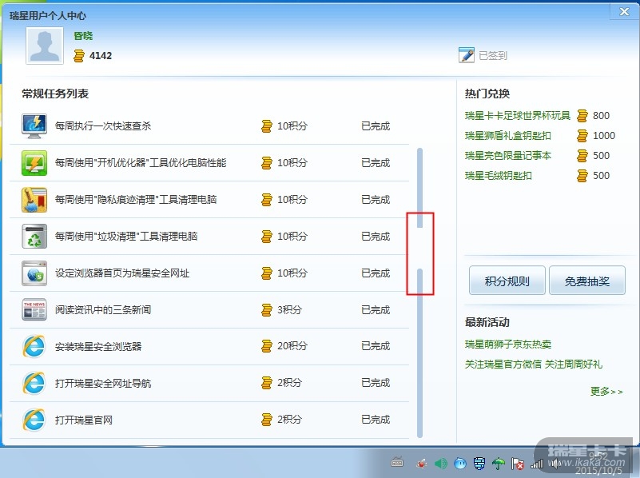
Task: Click the 安装瑞星安全浏览器 browser icon
Action: pyautogui.click(x=34, y=347)
